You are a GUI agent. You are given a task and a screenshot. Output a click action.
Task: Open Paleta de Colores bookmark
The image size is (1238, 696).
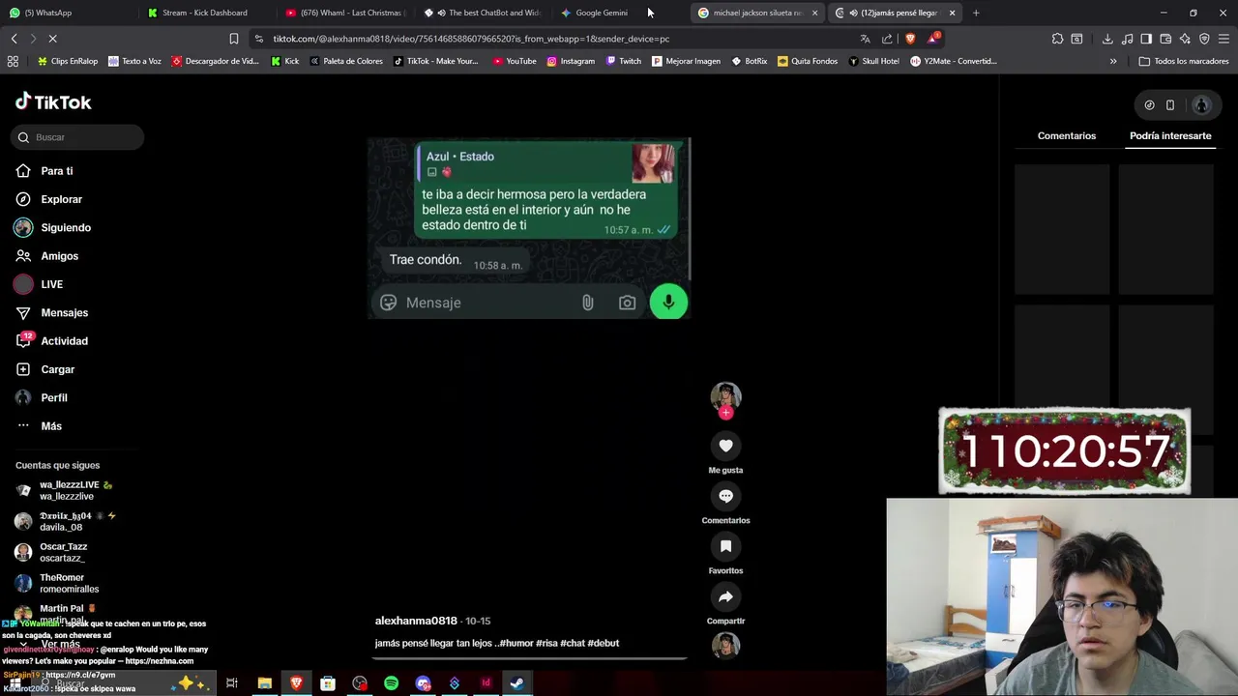coord(345,61)
